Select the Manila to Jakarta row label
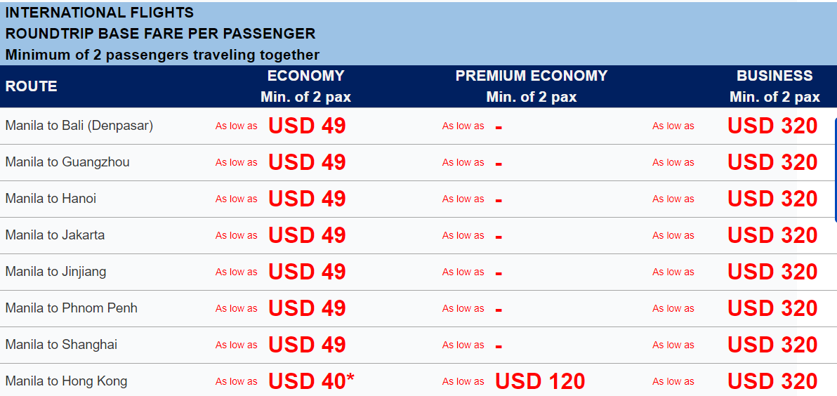 (x=55, y=235)
